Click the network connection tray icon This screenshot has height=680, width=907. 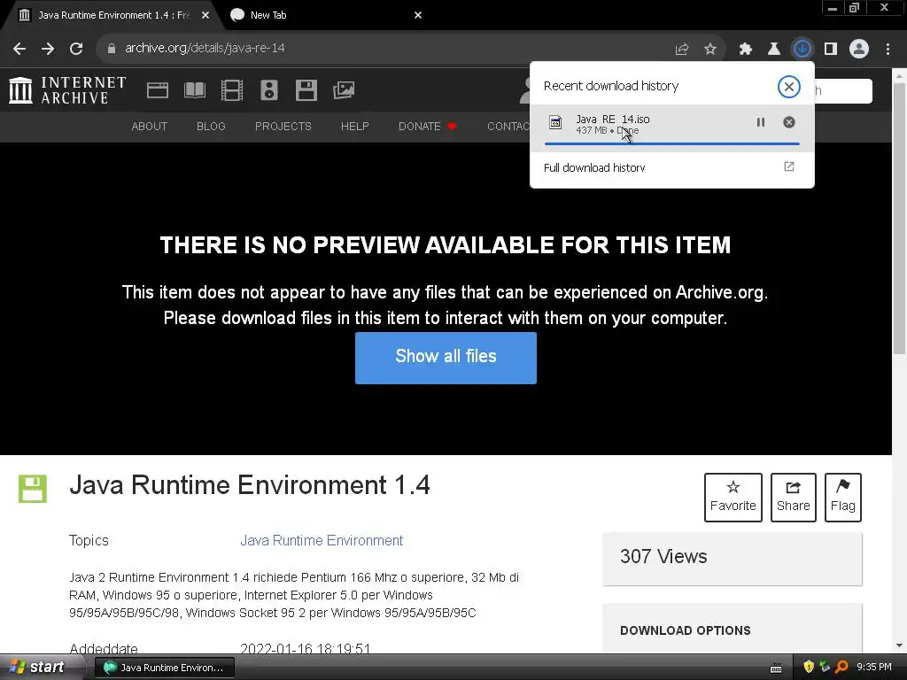click(x=825, y=668)
